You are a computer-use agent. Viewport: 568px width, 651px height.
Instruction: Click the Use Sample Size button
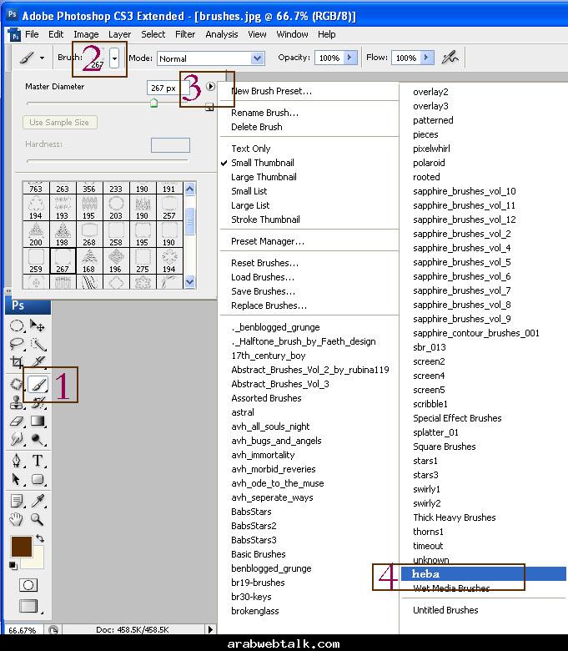click(59, 123)
